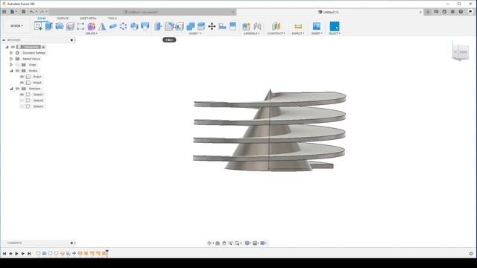This screenshot has width=477, height=268.
Task: Hide the Bodies folder
Action: point(17,71)
